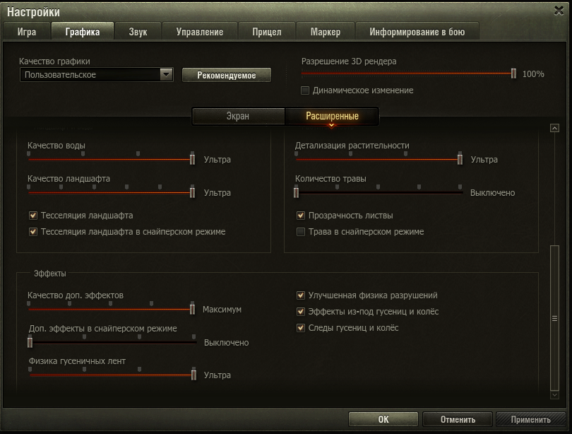Image resolution: width=572 pixels, height=434 pixels.
Task: Adjust the Разрешение 3D рендера slider
Action: [513, 74]
